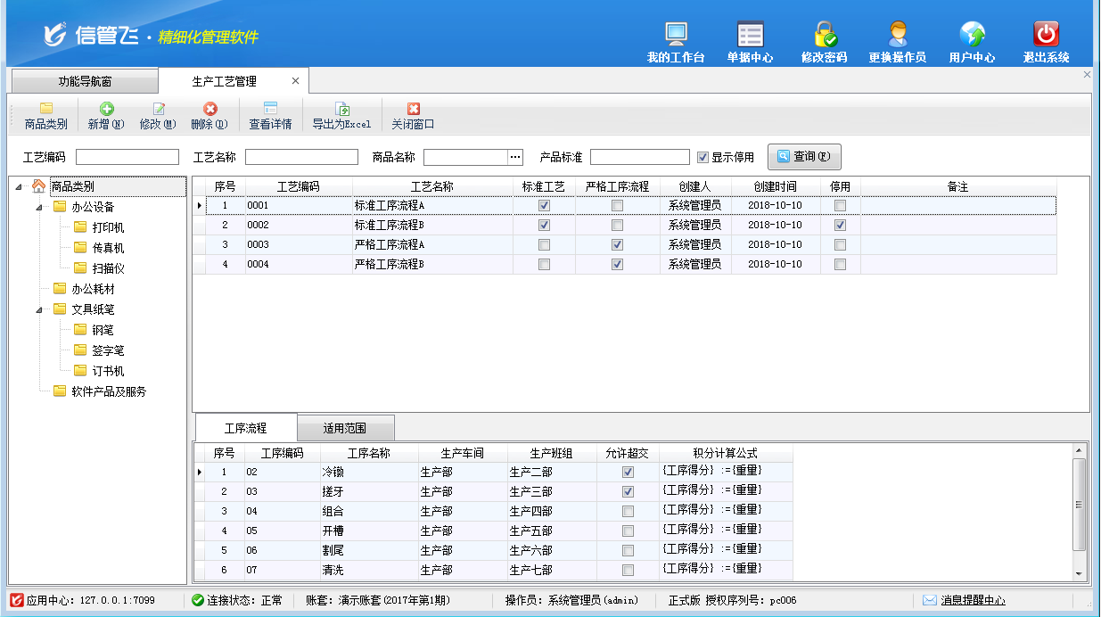This screenshot has width=1101, height=617.
Task: Toggle the 显示停用 checkbox
Action: coord(703,158)
